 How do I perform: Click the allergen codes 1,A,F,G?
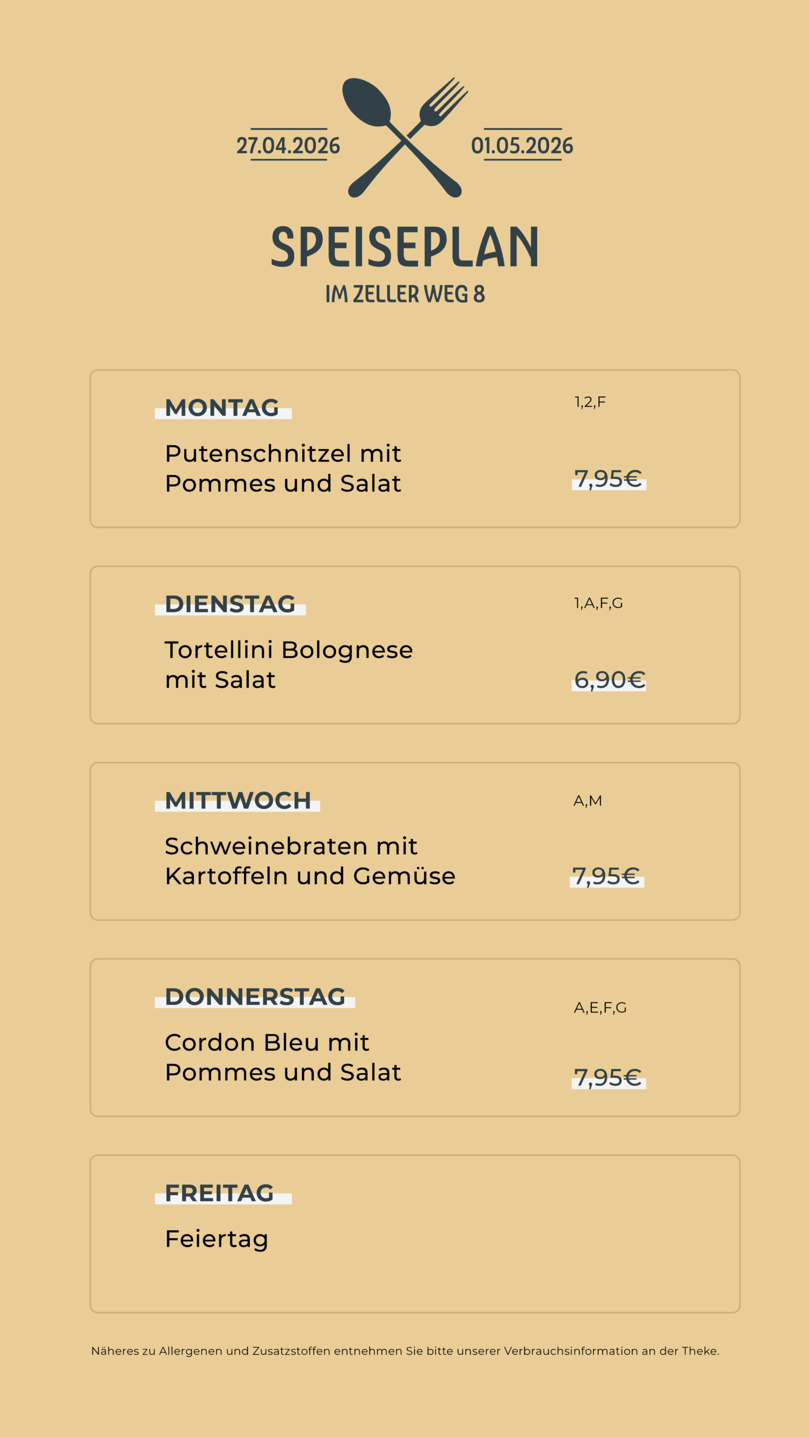[x=598, y=603]
